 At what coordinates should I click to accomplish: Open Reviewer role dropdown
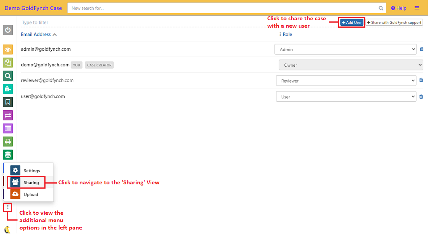[346, 81]
